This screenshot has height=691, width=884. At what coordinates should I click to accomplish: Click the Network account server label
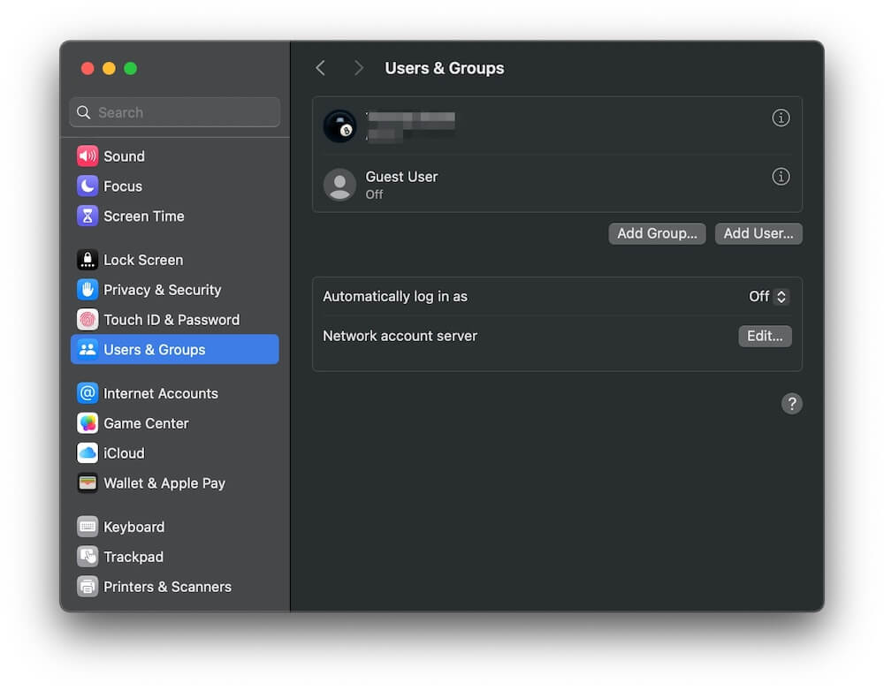click(x=400, y=336)
